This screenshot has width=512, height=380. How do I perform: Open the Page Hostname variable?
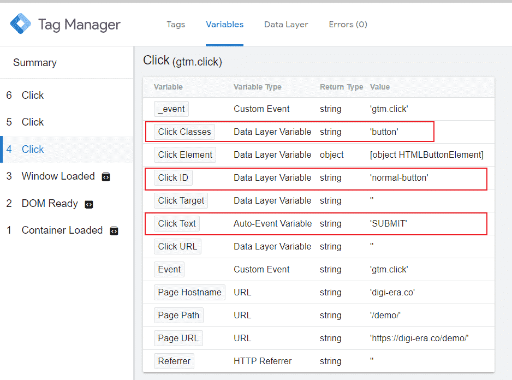click(x=189, y=292)
